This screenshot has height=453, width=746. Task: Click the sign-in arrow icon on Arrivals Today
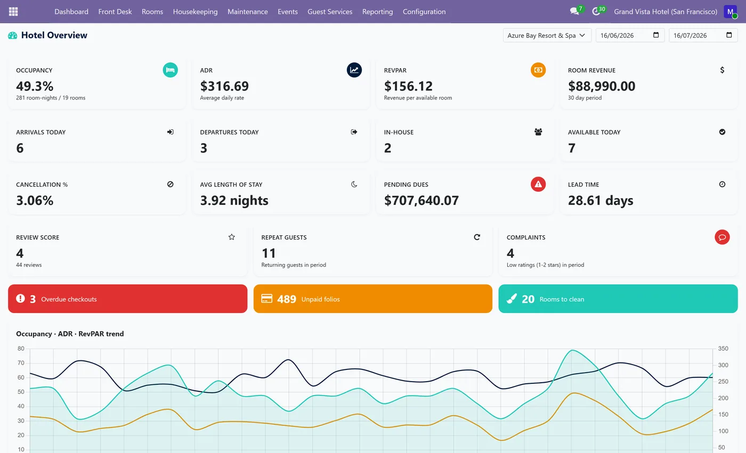tap(171, 132)
